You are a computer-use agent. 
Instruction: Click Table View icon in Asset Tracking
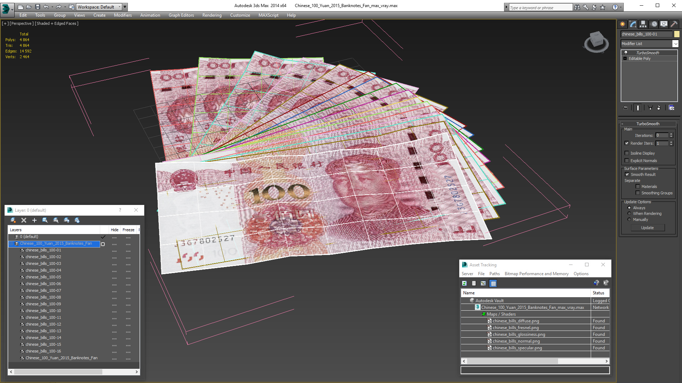pos(493,283)
